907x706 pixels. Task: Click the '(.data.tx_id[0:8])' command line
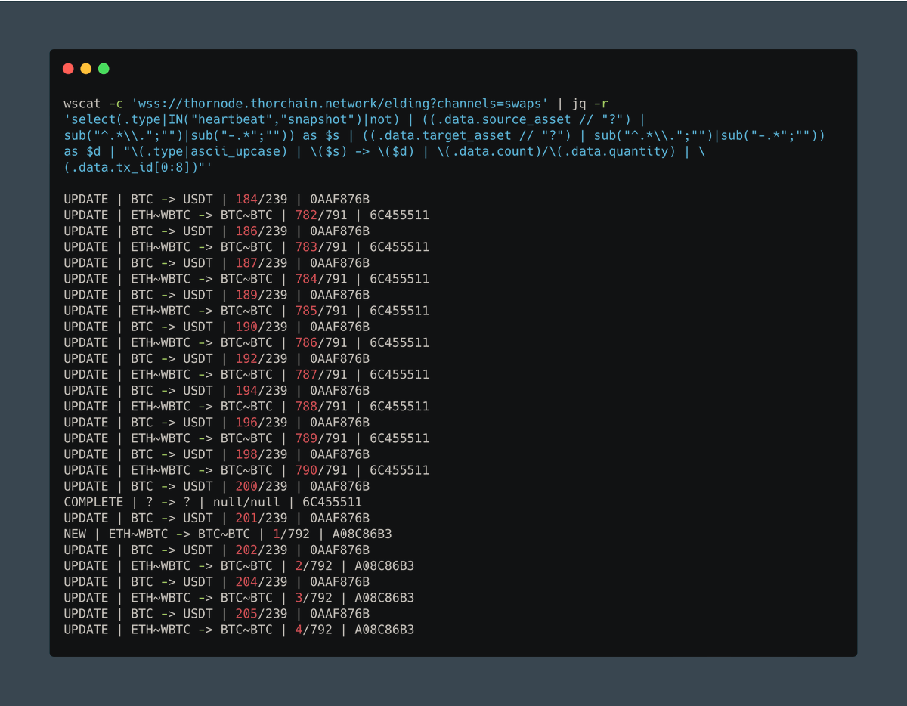pos(138,168)
